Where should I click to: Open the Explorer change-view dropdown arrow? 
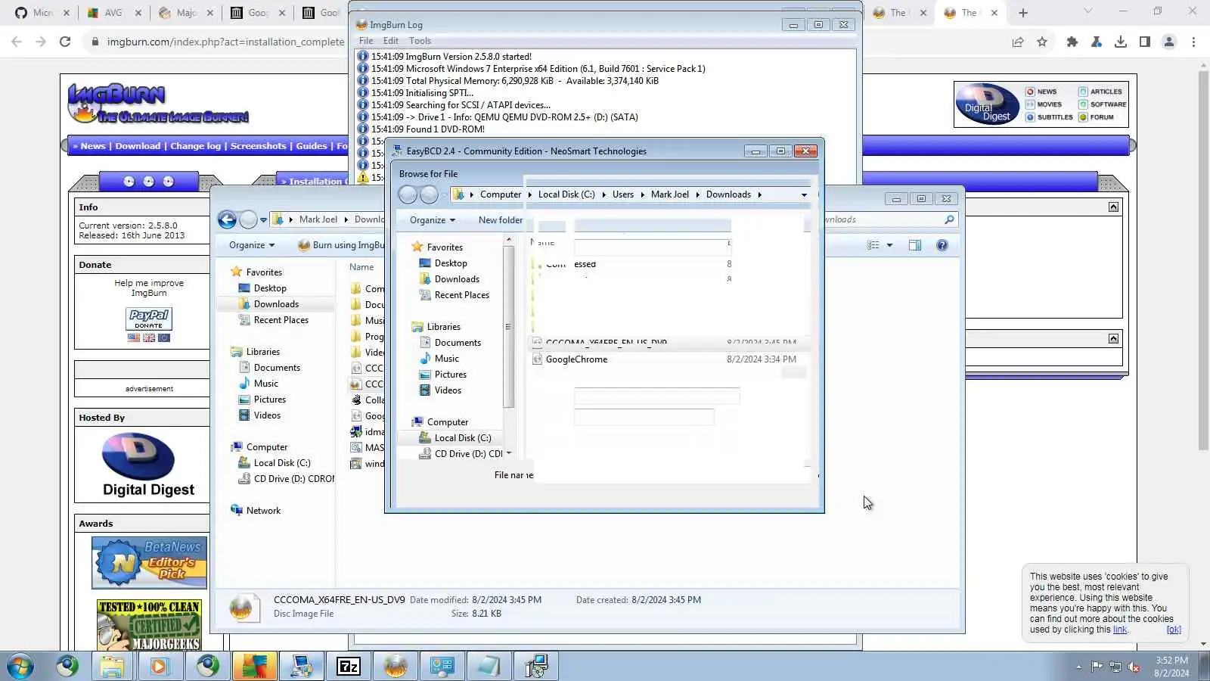point(889,245)
